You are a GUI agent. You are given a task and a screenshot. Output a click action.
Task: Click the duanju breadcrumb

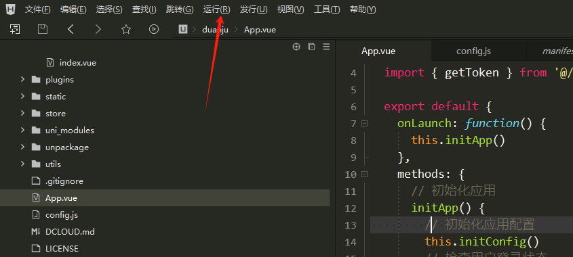point(215,30)
